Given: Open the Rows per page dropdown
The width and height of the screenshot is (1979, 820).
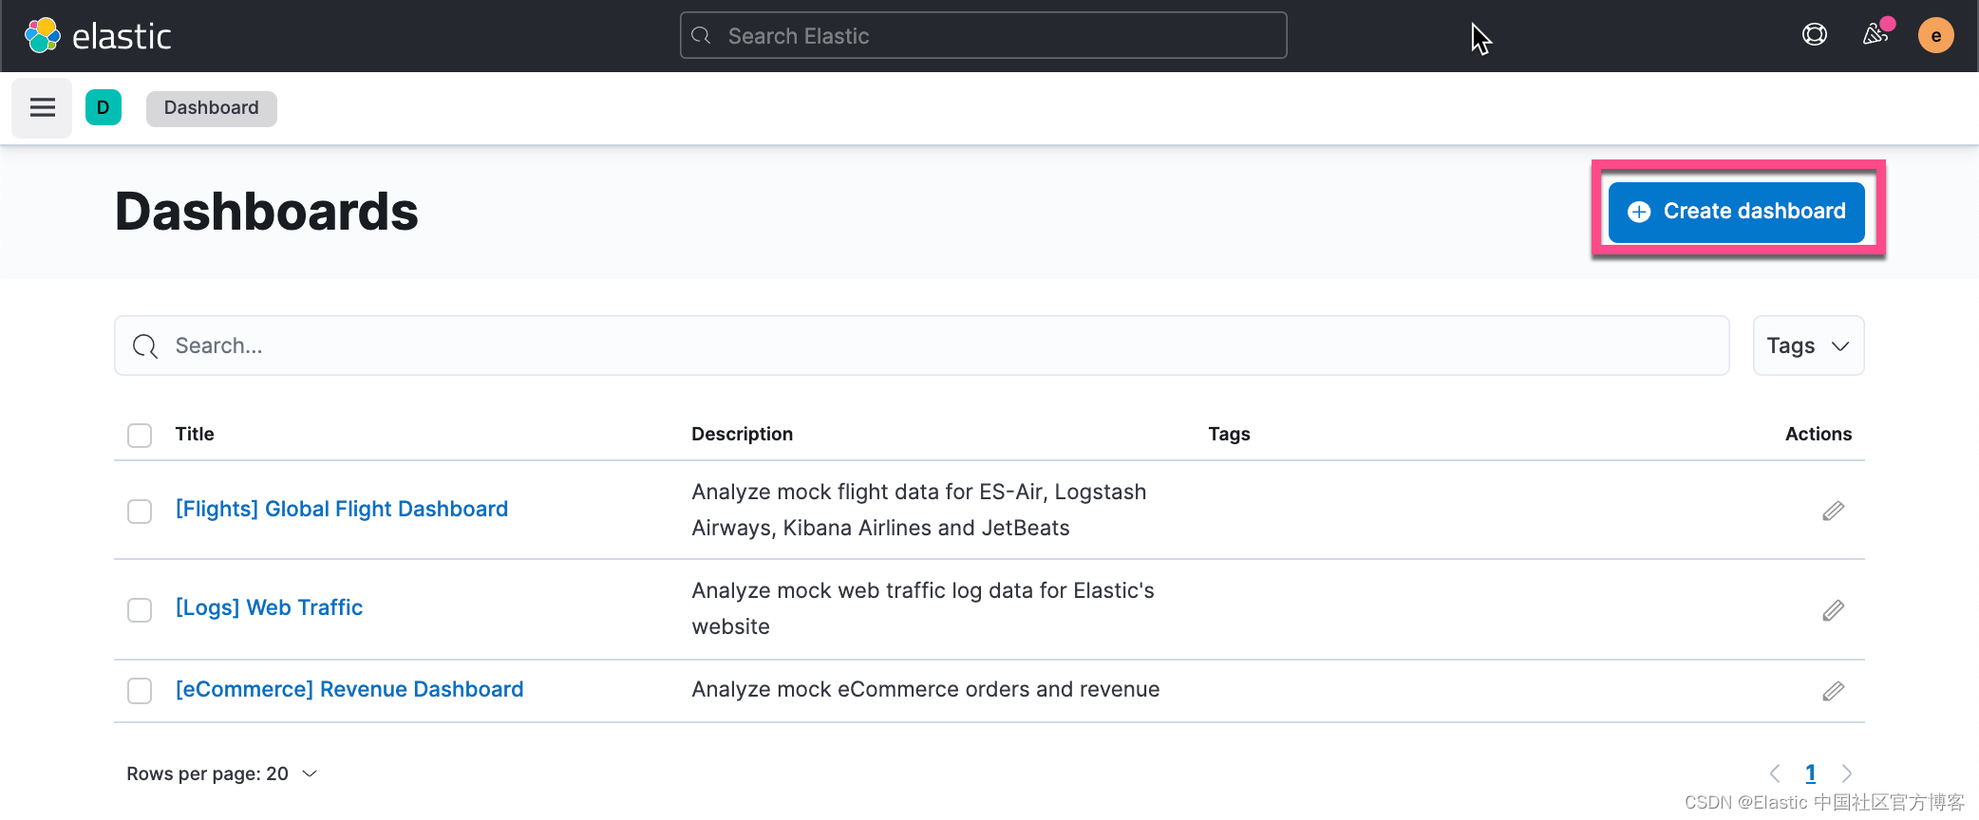Looking at the screenshot, I should (x=221, y=773).
